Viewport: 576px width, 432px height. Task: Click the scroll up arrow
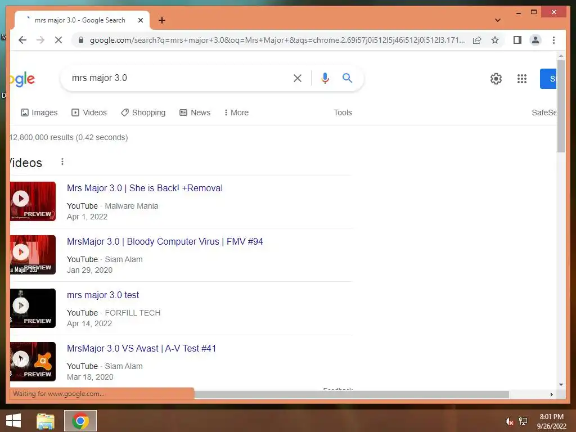pyautogui.click(x=561, y=56)
